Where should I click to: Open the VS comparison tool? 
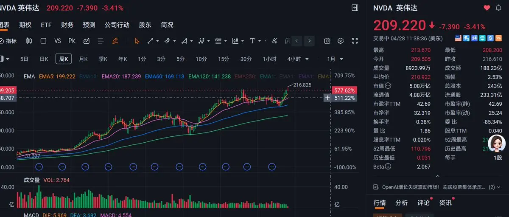pos(58,41)
